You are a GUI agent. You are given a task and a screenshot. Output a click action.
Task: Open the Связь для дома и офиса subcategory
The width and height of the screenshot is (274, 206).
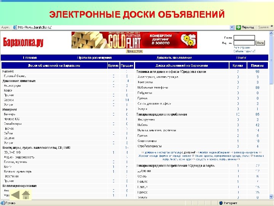pyautogui.click(x=154, y=103)
